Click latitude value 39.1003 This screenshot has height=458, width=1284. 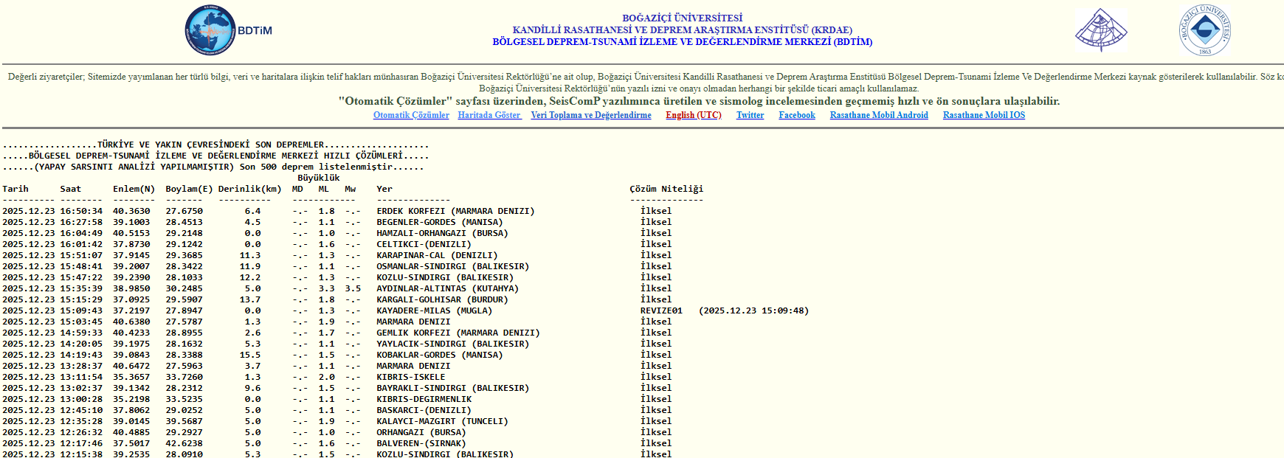pyautogui.click(x=131, y=222)
